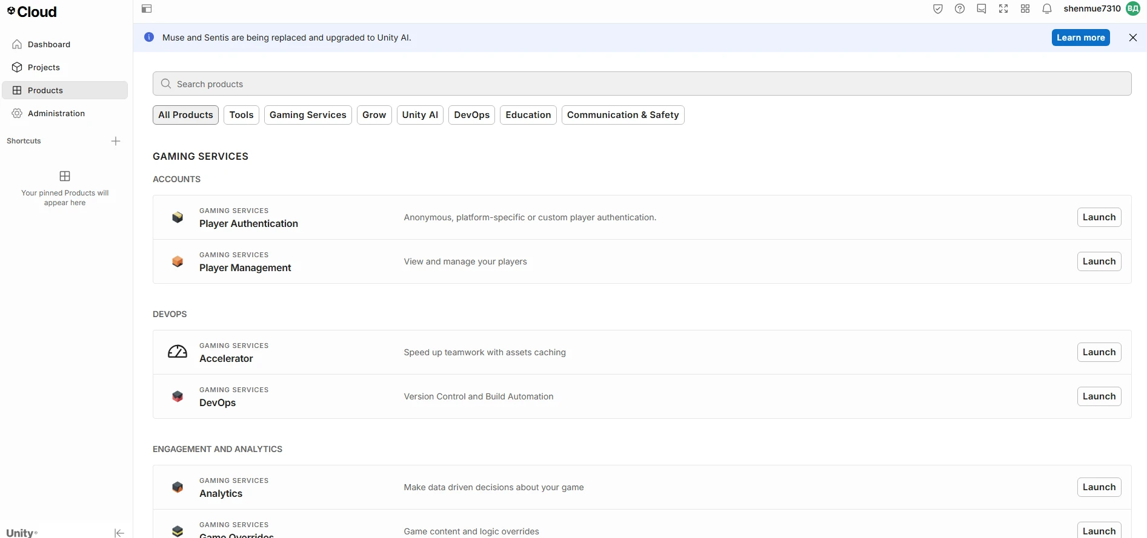Dismiss the Muse and Sentis banner
Screen dimensions: 1147x538
(1133, 38)
